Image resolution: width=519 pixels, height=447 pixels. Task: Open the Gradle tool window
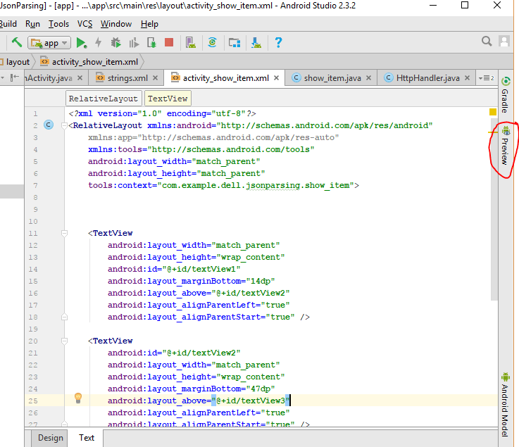[x=505, y=94]
